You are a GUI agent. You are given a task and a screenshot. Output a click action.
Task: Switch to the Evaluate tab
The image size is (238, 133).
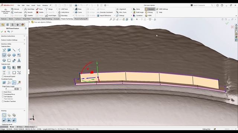57,19
